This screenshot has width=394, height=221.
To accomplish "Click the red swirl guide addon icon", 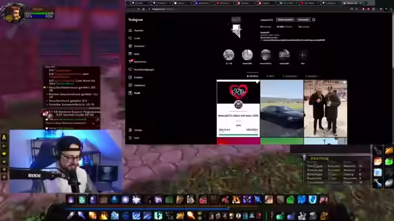I will tap(45, 113).
